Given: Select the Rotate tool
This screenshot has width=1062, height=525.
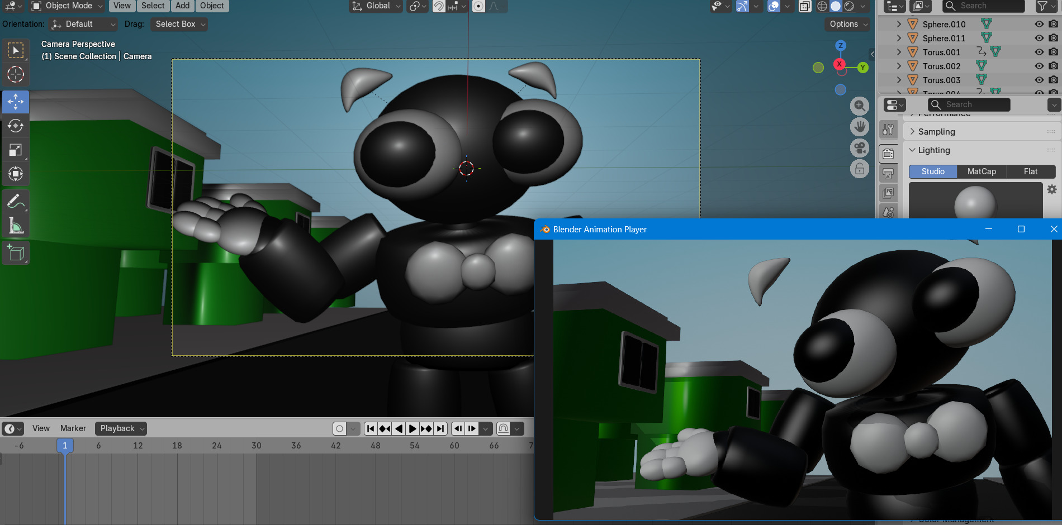Looking at the screenshot, I should (15, 126).
